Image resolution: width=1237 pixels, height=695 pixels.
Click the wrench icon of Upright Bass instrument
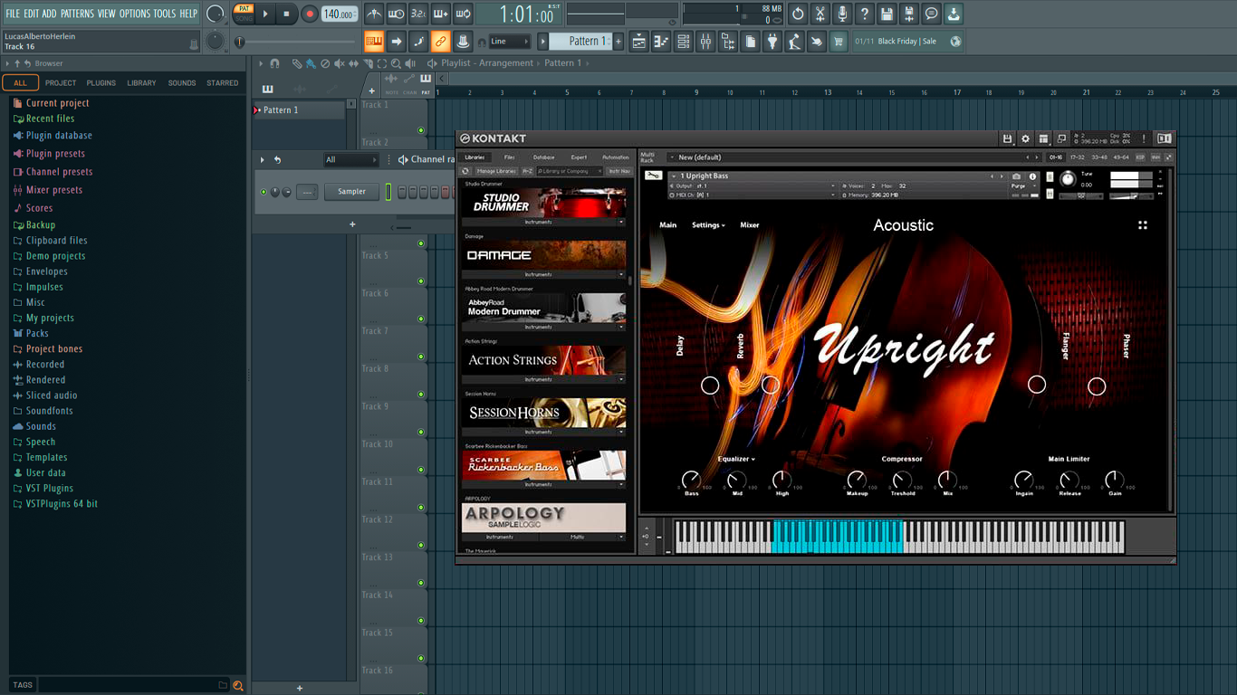[x=654, y=176]
